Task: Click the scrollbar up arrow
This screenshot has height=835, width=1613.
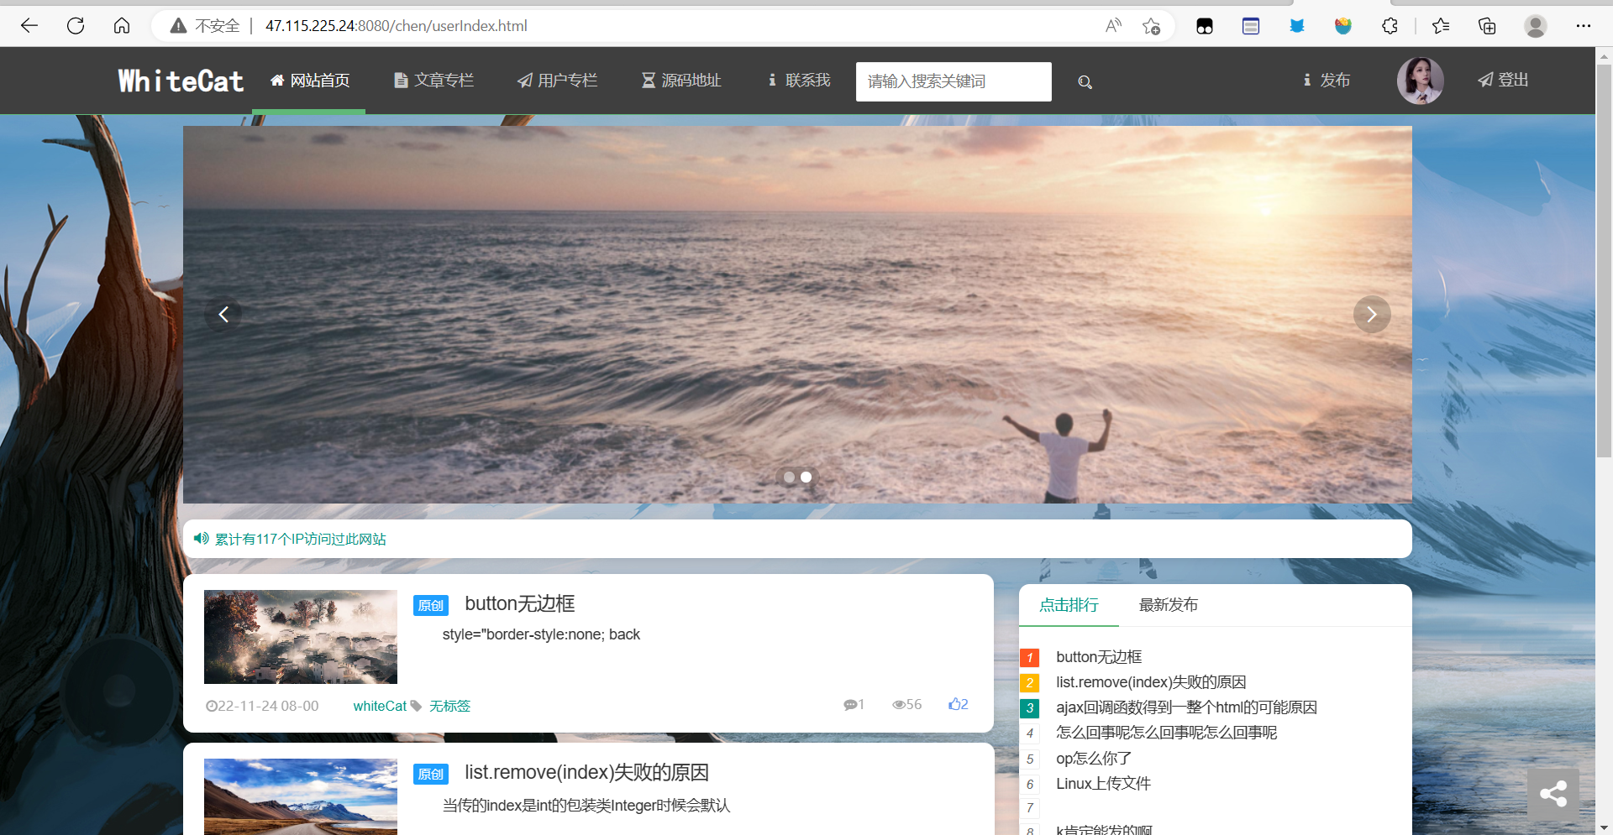Action: point(1604,56)
